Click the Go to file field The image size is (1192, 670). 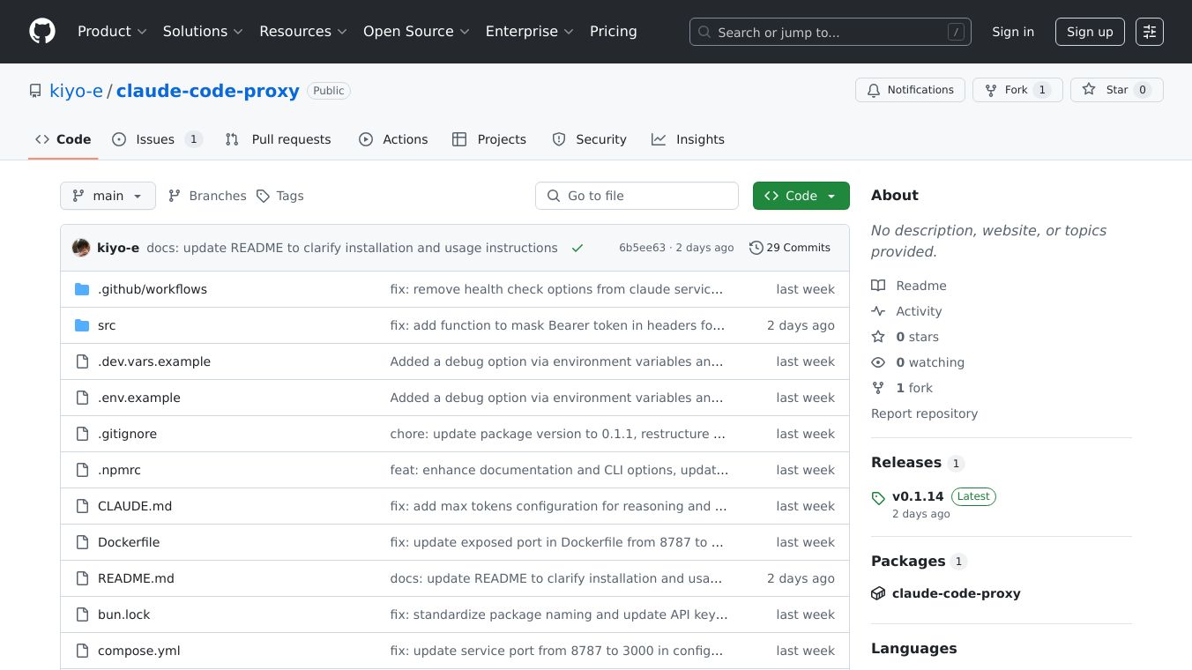coord(637,196)
